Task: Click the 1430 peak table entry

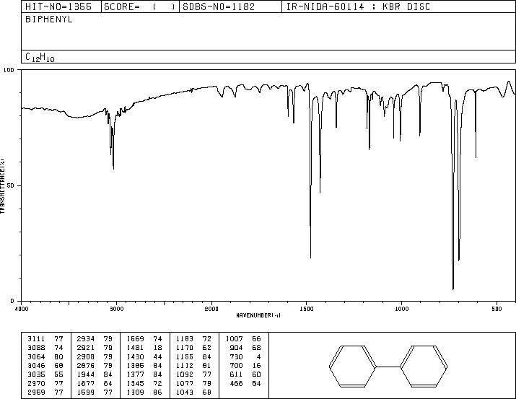Action: tap(144, 357)
